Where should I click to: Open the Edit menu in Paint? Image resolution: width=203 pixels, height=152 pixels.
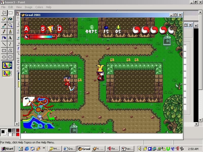coord(11,7)
